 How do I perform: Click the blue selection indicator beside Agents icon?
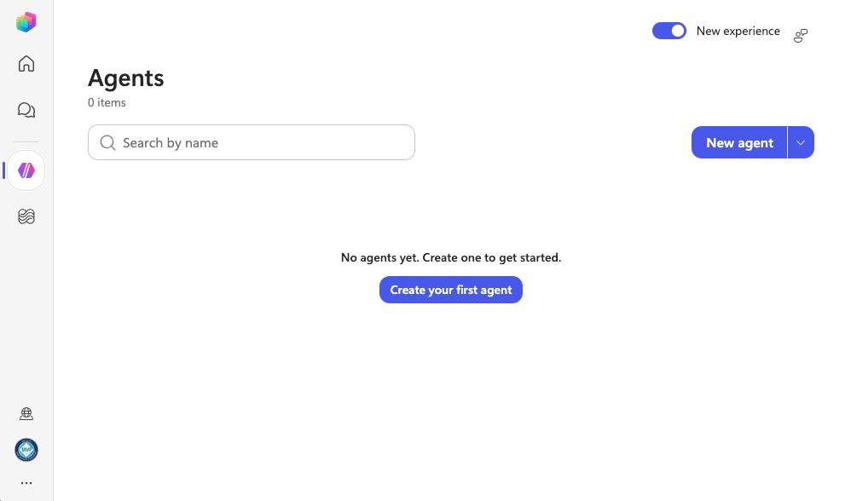[3, 170]
